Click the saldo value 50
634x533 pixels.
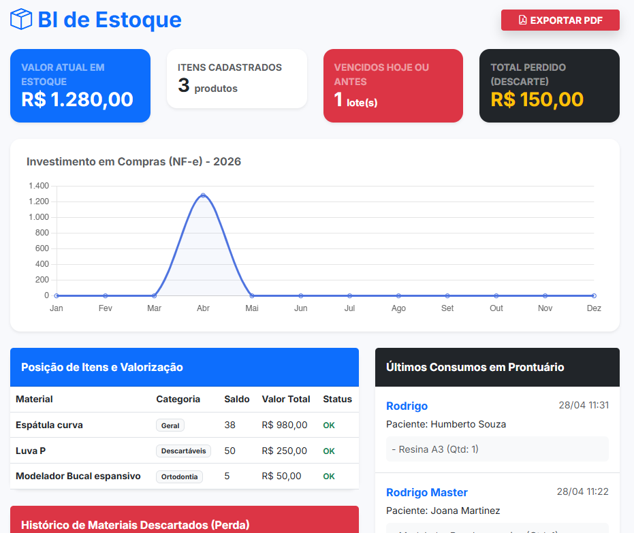coord(230,451)
